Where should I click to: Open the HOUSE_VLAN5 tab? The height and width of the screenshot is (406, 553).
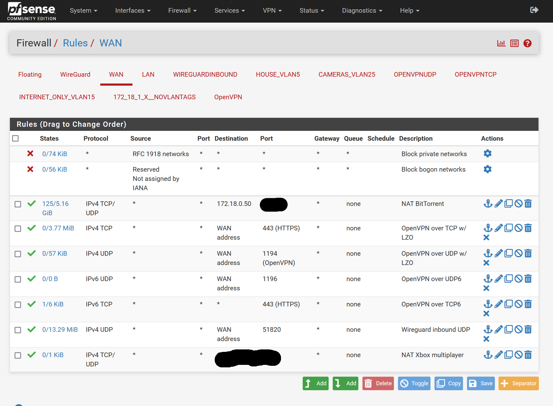[278, 75]
